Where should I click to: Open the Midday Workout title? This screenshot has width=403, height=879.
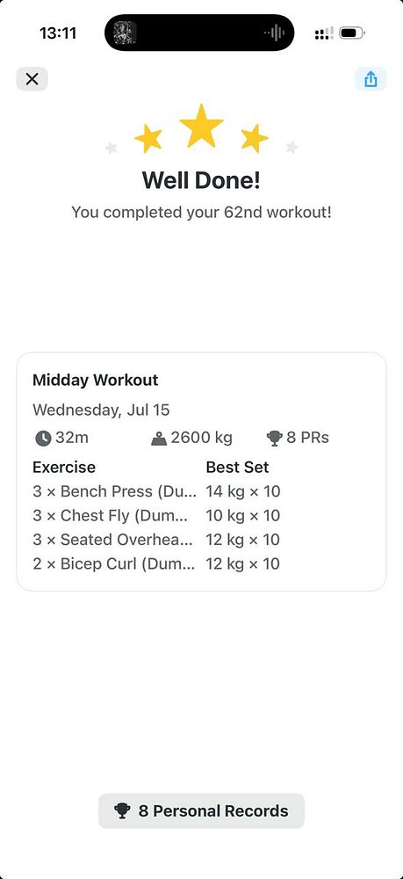(95, 380)
